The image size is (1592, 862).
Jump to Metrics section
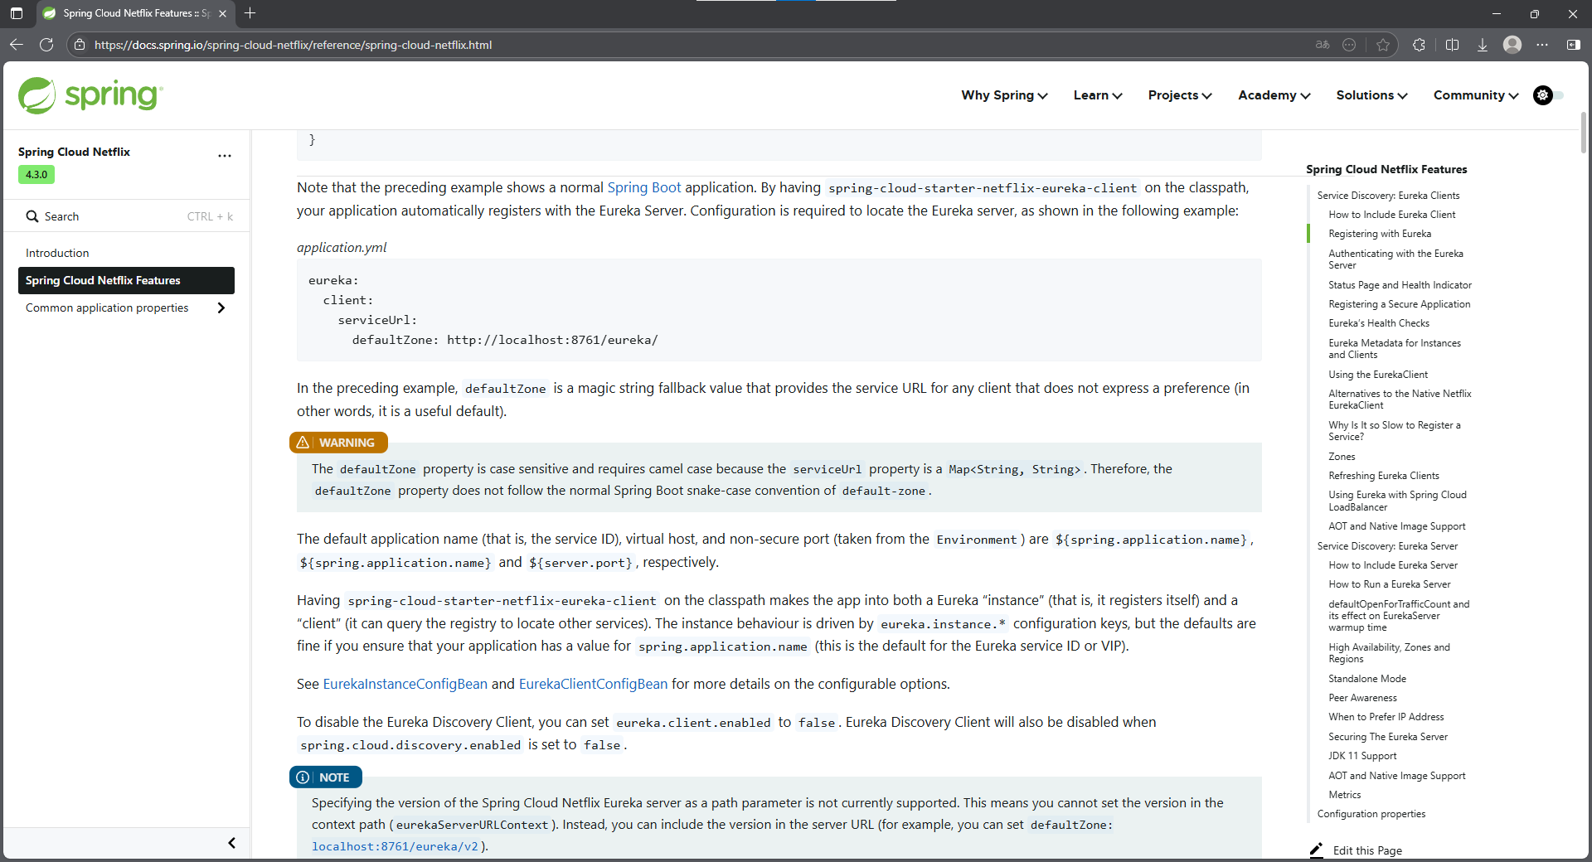point(1344,795)
